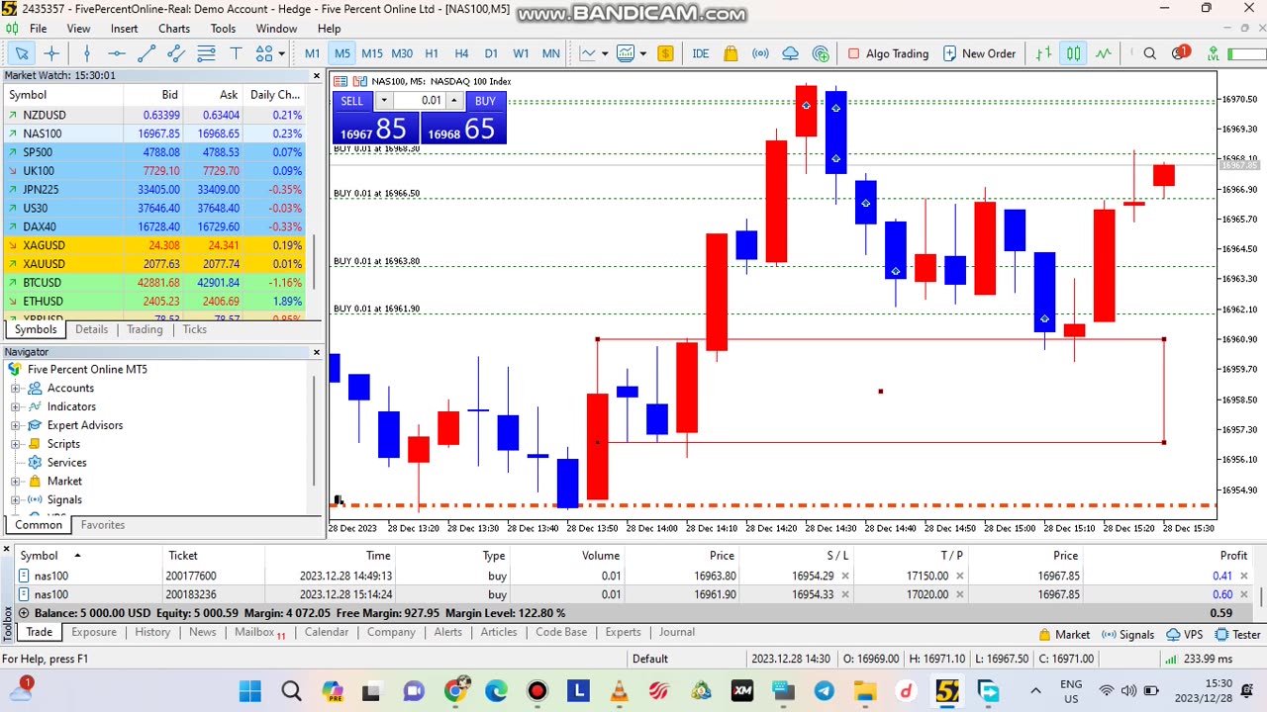Open the File menu
The image size is (1267, 712).
tap(38, 29)
